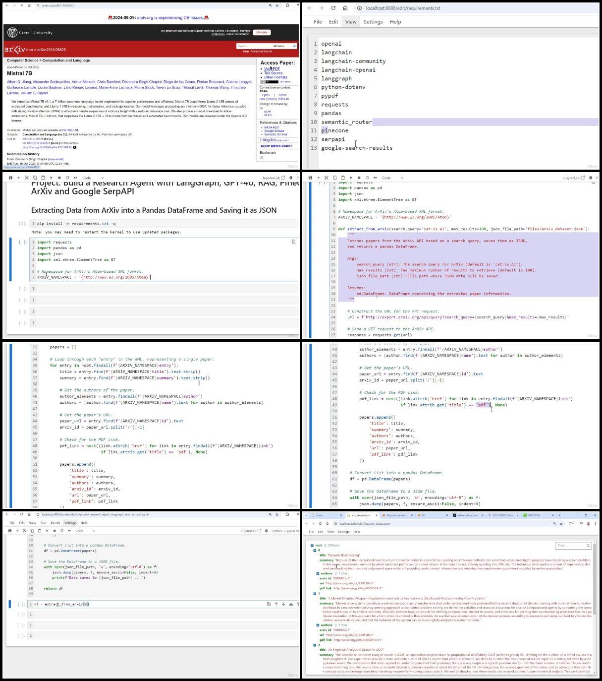Run the cell in the notebook with the Kernel menu
Screen dimensions: 602x681
[47, 531]
